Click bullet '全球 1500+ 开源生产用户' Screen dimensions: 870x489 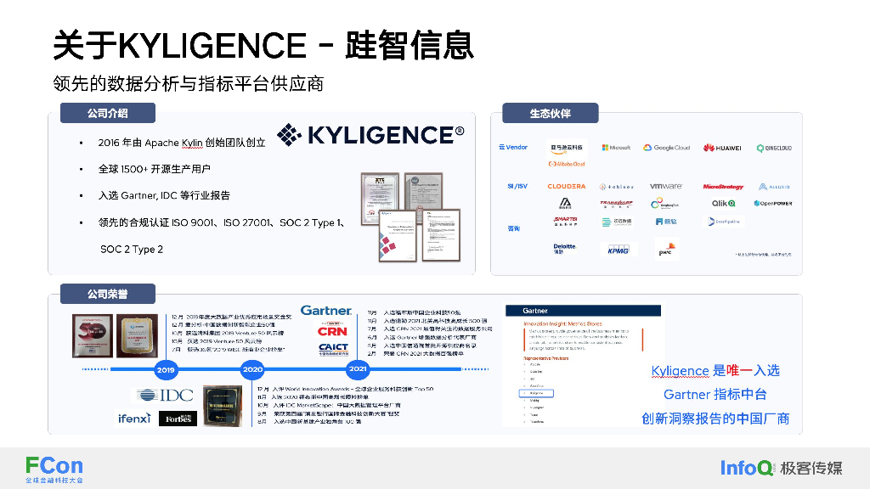pyautogui.click(x=155, y=169)
